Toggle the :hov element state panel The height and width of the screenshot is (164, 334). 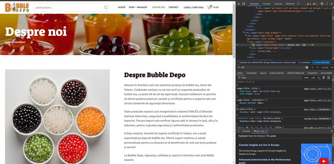(x=306, y=78)
